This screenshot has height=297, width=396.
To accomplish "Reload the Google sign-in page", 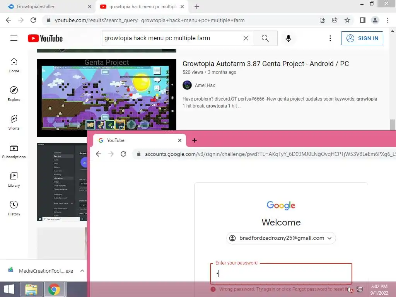I will click(123, 154).
